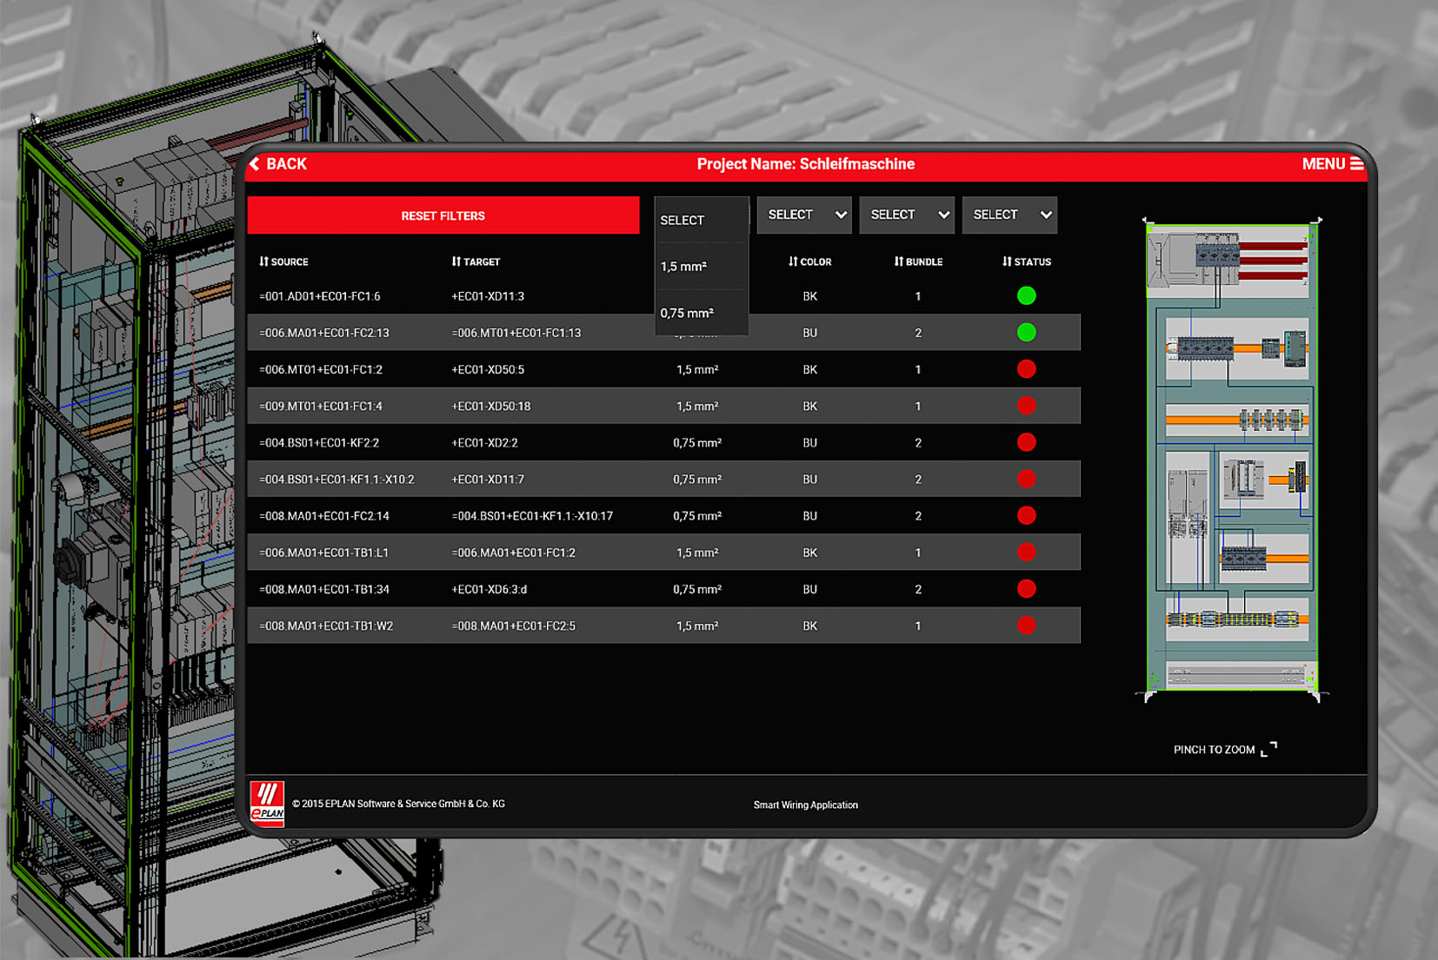Image resolution: width=1438 pixels, height=960 pixels.
Task: Click the cabinet layout preview thumbnail
Action: tap(1232, 459)
